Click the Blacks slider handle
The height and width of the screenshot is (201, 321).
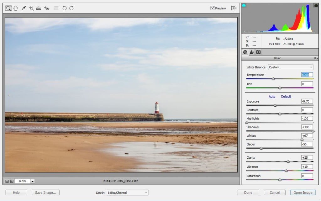point(261,148)
